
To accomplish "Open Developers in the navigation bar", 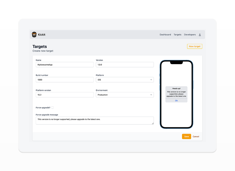I will [x=190, y=34].
